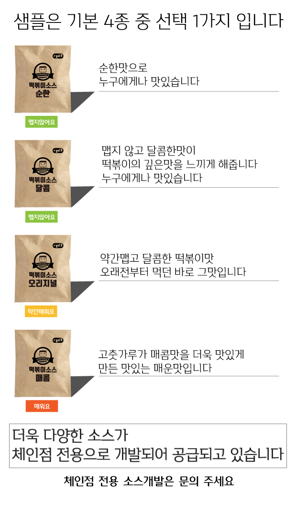Click the round logo on the 매콤 packet
296x507 pixels.
[x=43, y=355]
